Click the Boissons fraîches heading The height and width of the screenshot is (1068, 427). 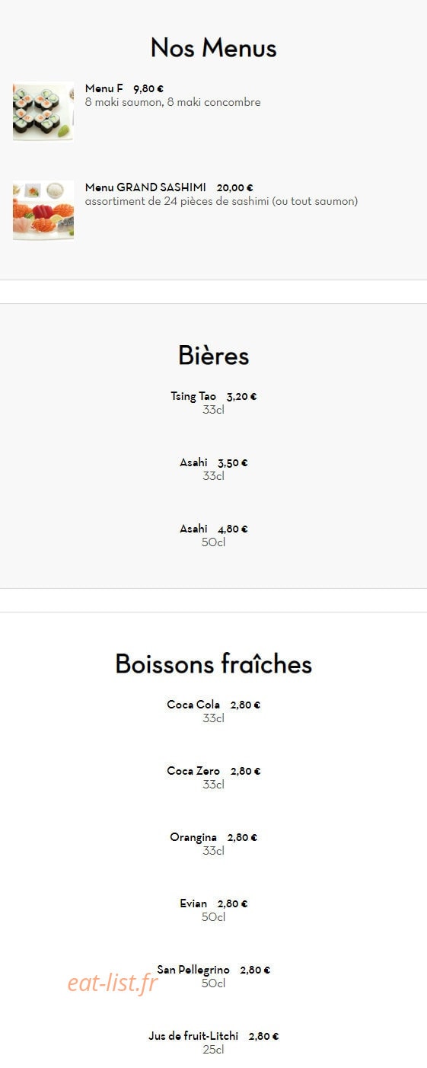[213, 664]
